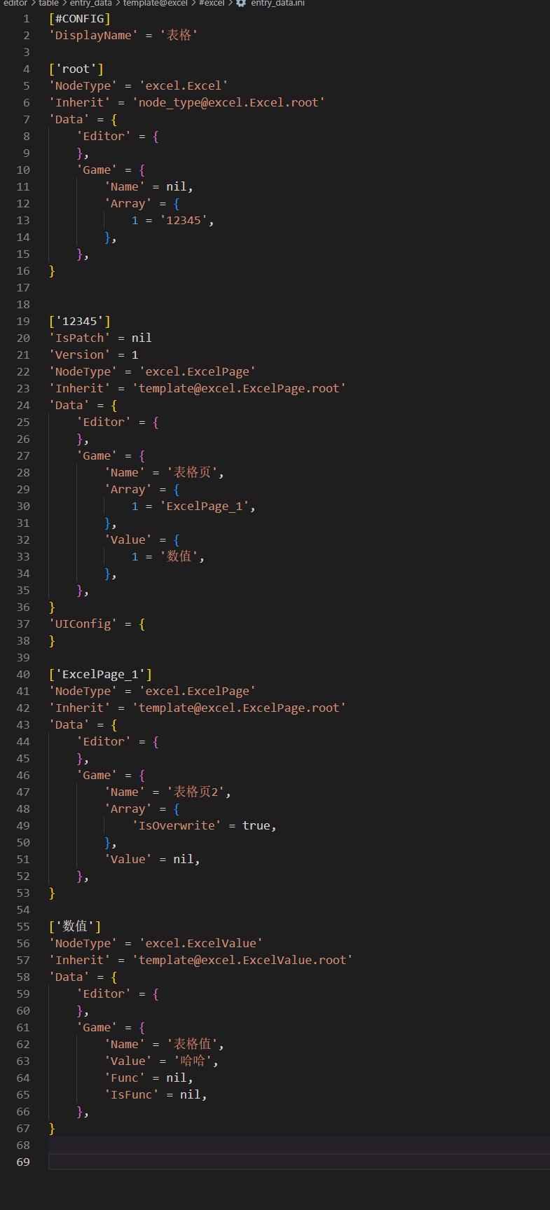Click line number 17 in the gutter
This screenshot has height=1210, width=550.
point(23,287)
